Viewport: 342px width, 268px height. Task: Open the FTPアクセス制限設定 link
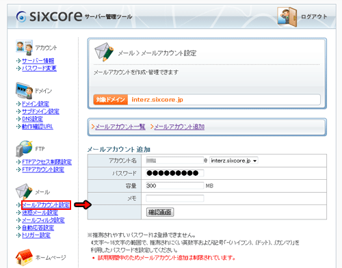[x=47, y=162]
